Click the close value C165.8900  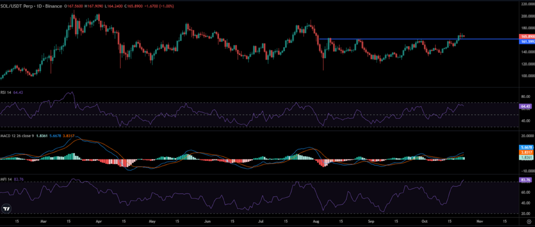(x=134, y=6)
